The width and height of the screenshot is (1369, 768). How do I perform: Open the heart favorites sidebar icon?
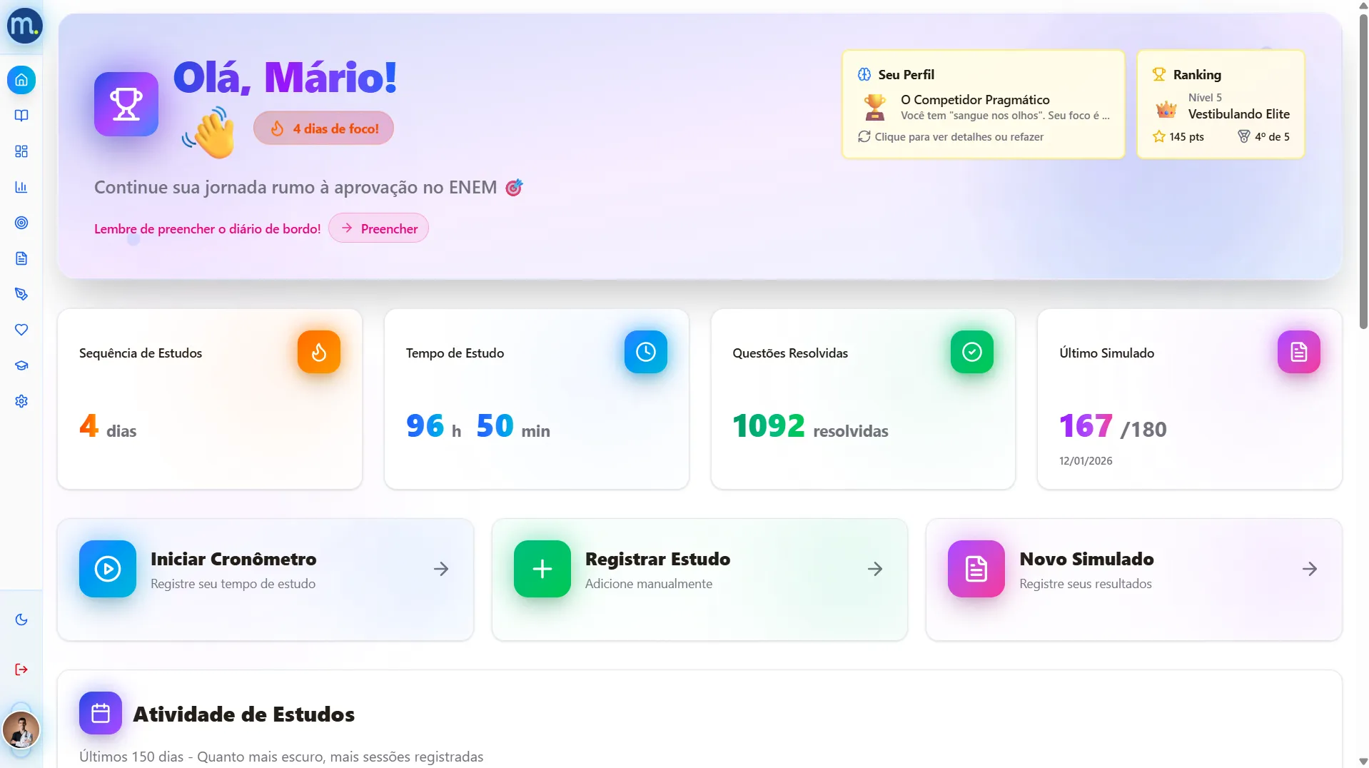tap(21, 330)
